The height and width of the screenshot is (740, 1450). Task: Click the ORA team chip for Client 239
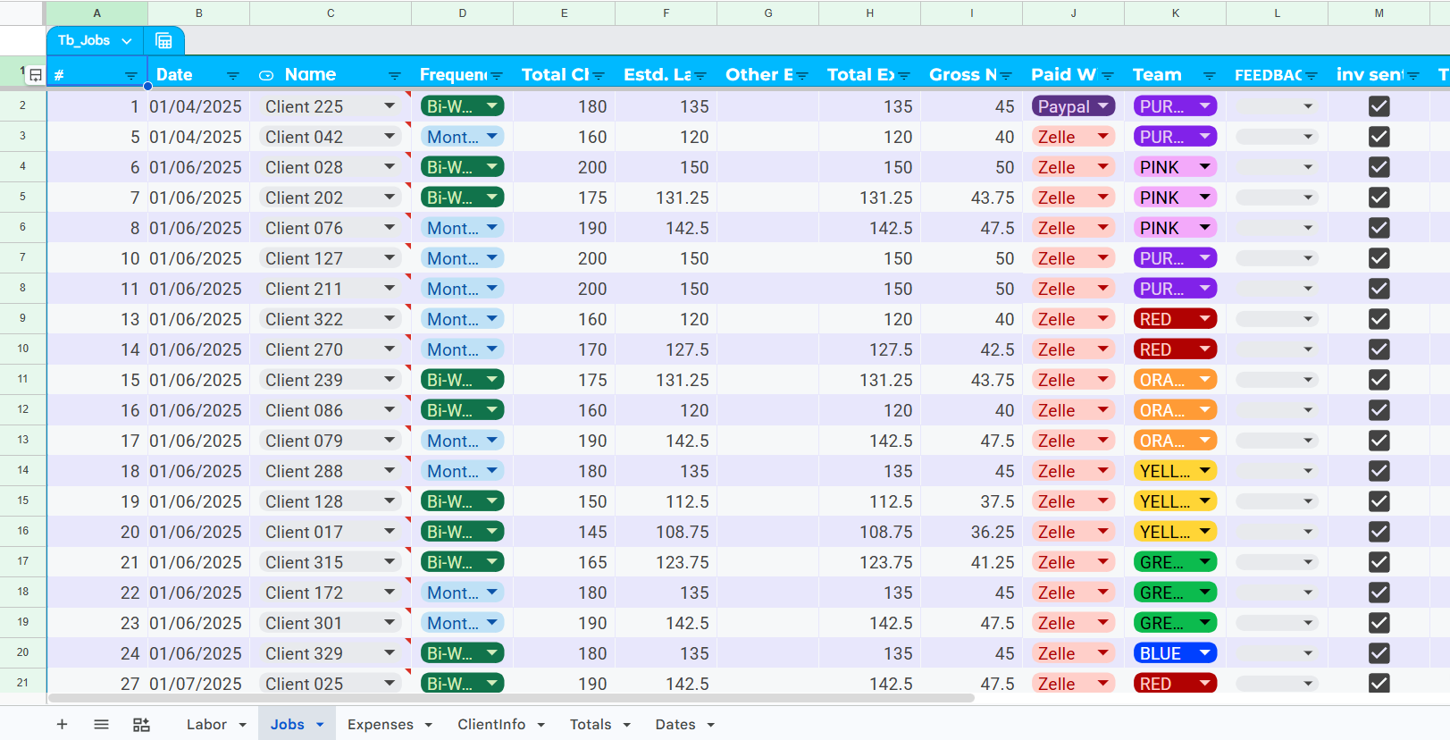pos(1176,380)
